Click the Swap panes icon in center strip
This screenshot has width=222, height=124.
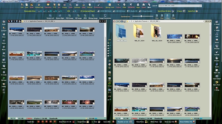click(x=110, y=84)
